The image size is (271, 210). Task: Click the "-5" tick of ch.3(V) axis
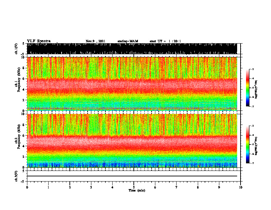[x=23, y=182]
